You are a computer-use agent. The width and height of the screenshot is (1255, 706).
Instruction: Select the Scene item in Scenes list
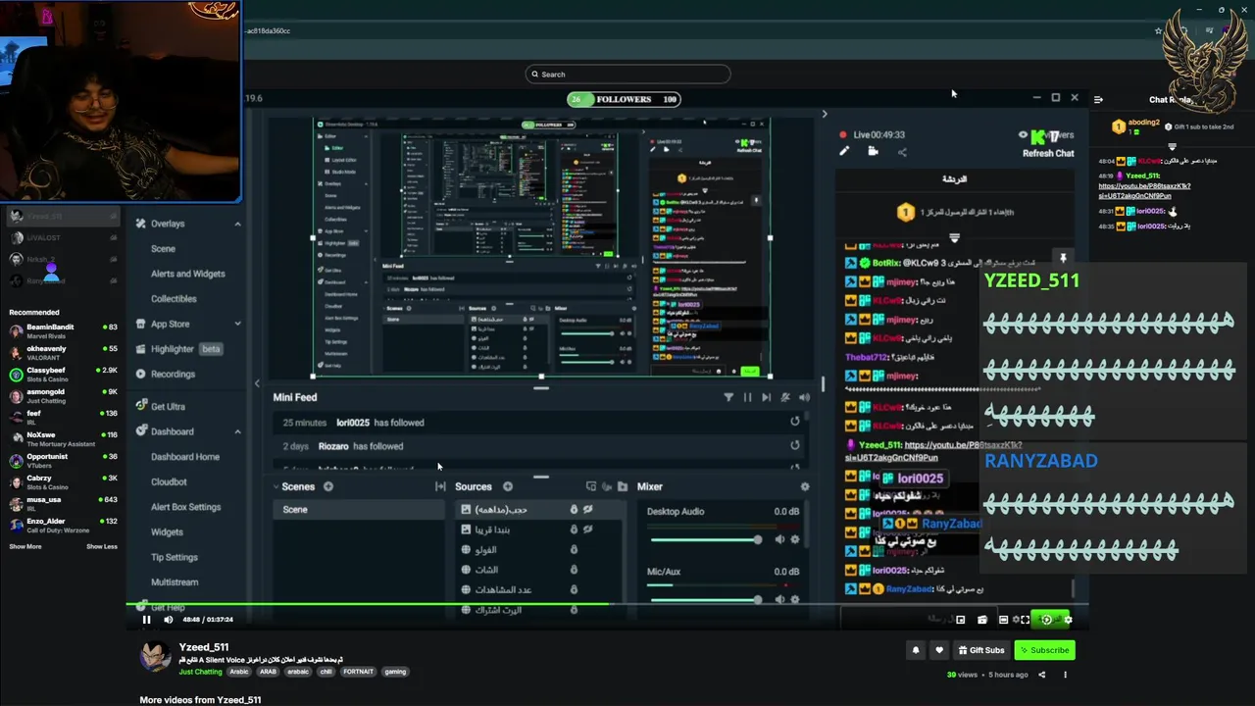point(358,509)
